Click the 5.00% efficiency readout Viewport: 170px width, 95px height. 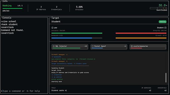click(79, 7)
